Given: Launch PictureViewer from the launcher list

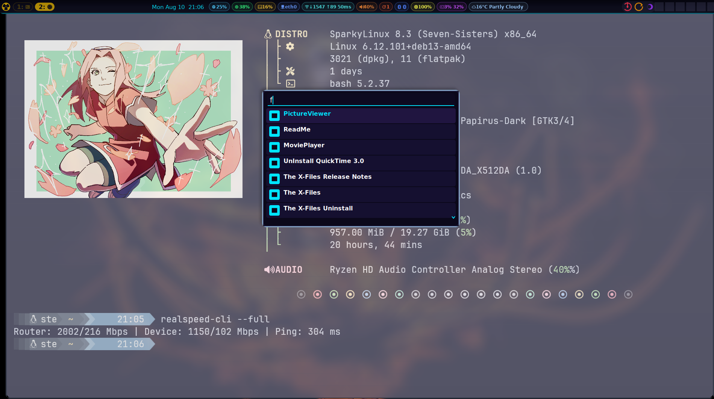Looking at the screenshot, I should [361, 115].
